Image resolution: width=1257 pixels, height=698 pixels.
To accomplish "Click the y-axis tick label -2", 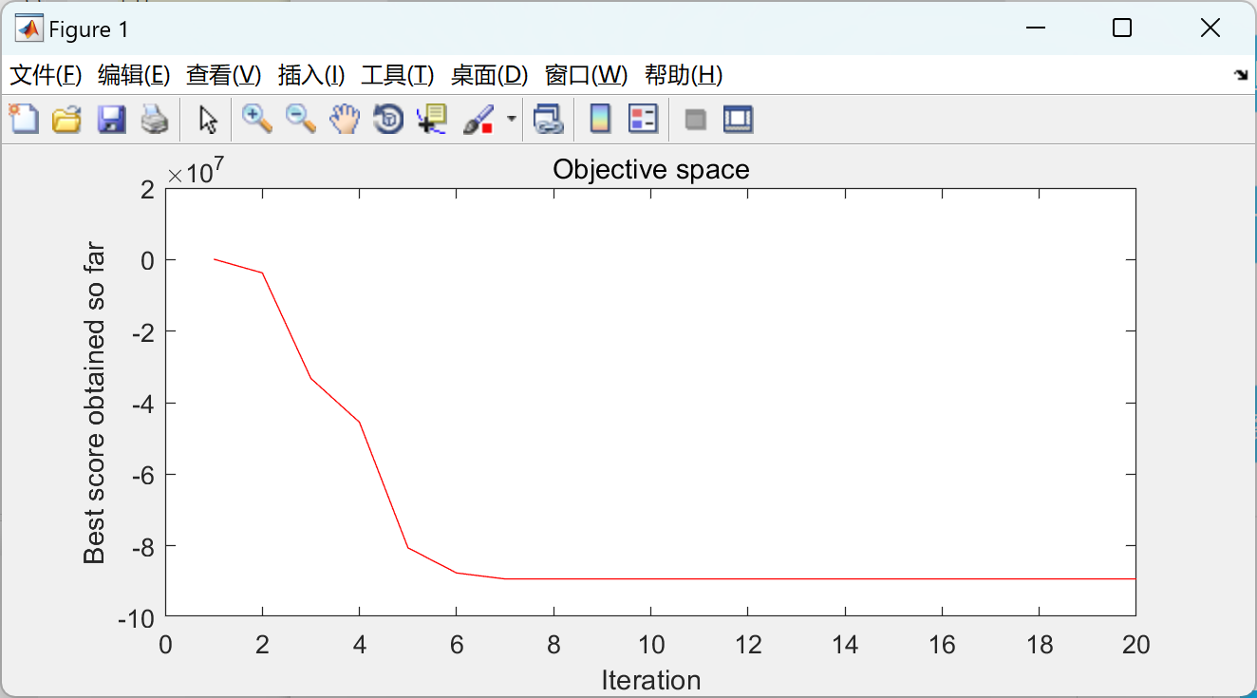I will pos(141,331).
